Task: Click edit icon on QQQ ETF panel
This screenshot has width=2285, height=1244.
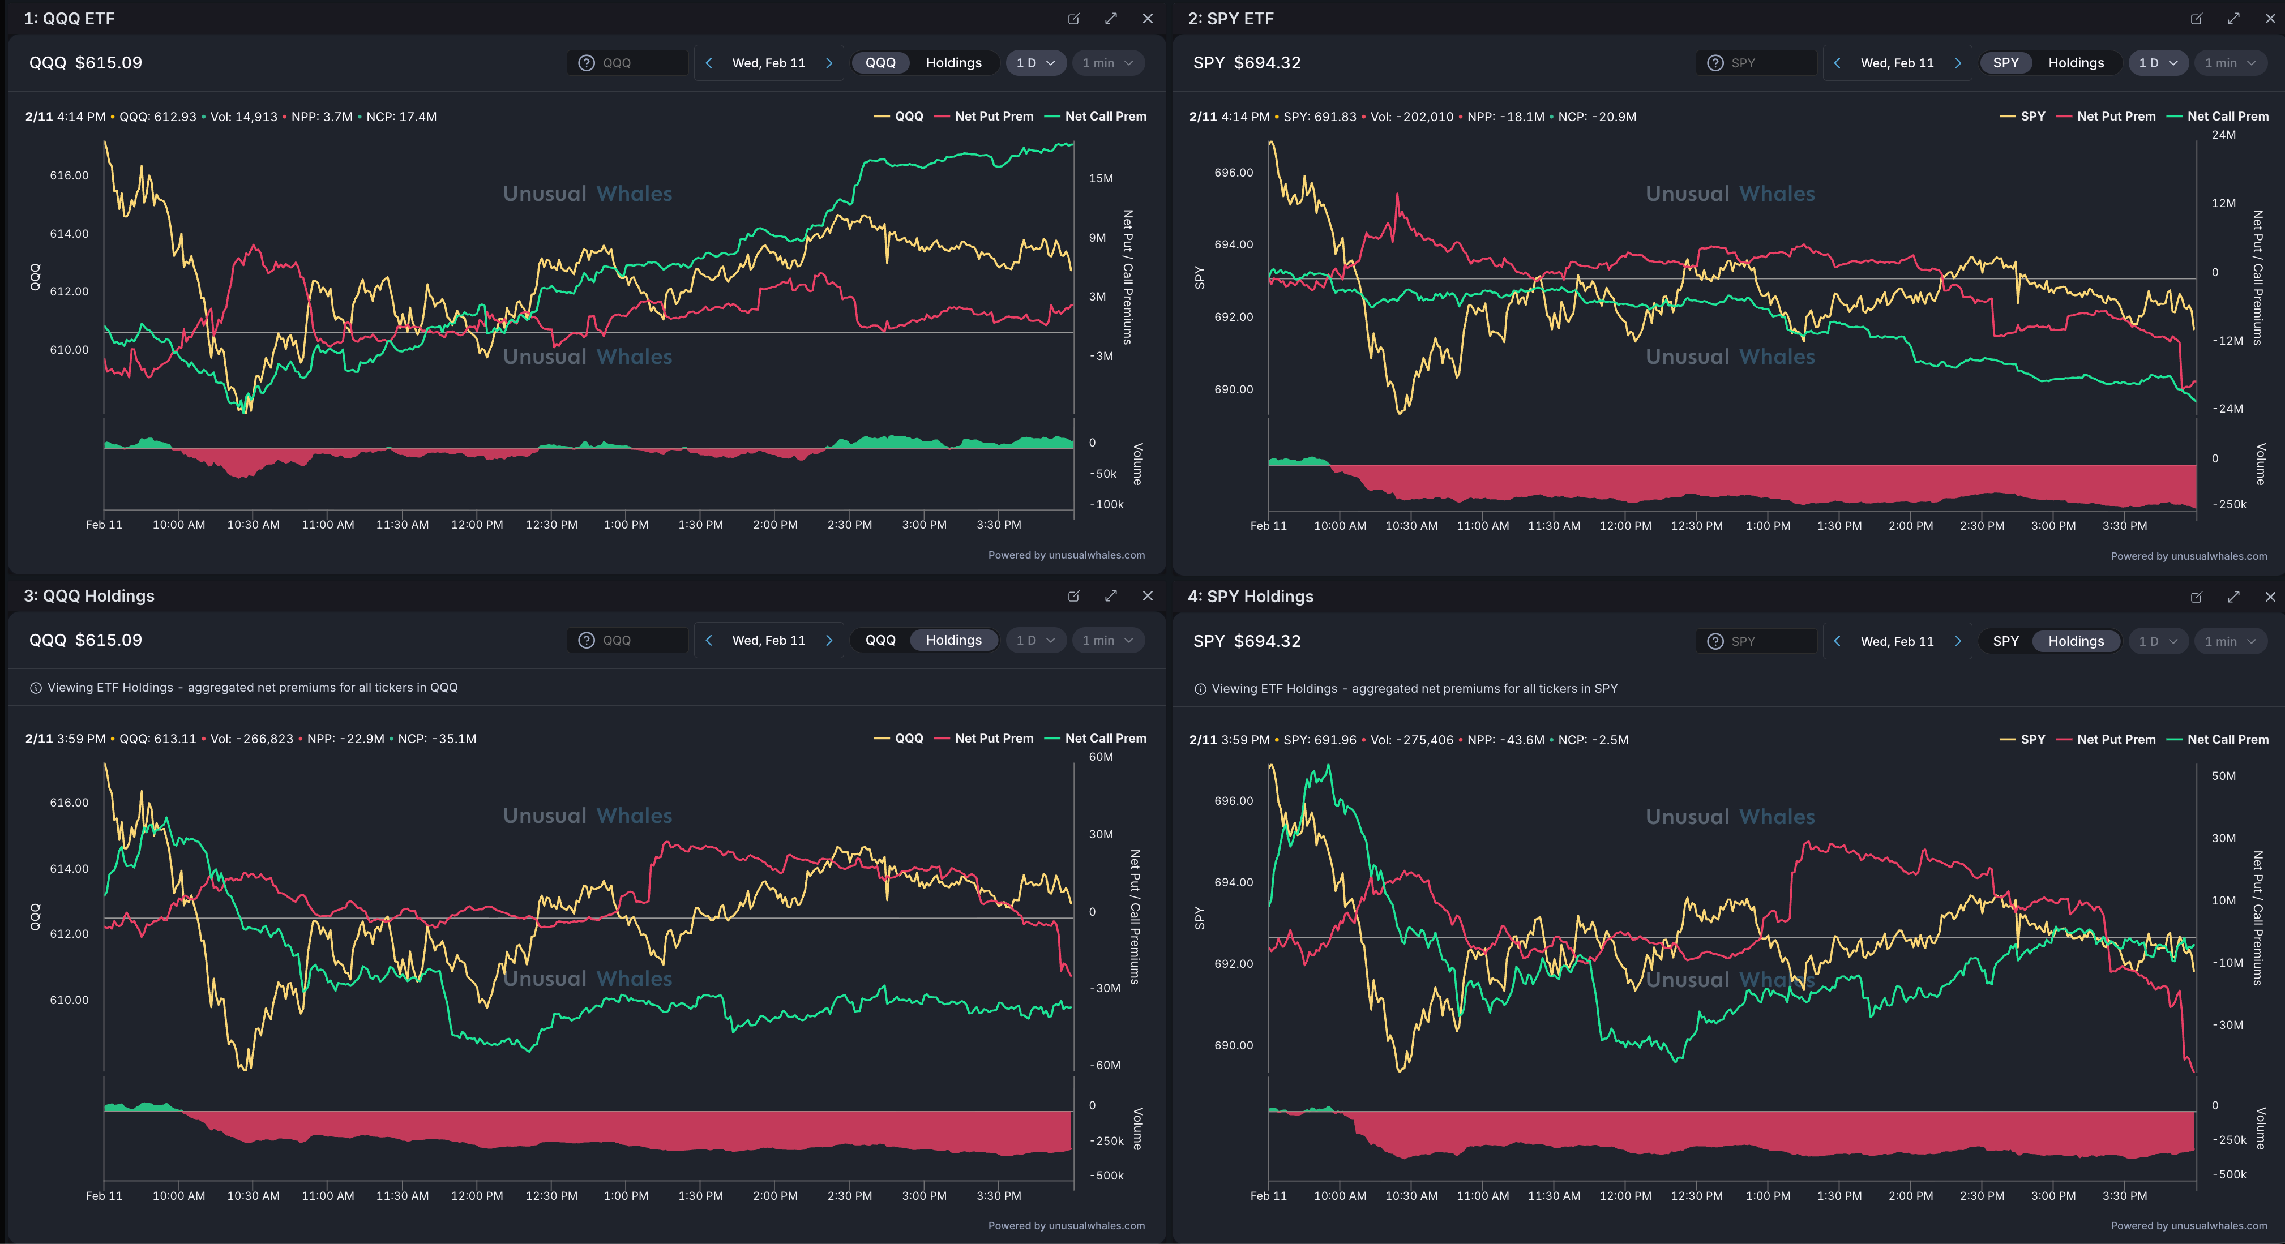Action: pyautogui.click(x=1073, y=19)
